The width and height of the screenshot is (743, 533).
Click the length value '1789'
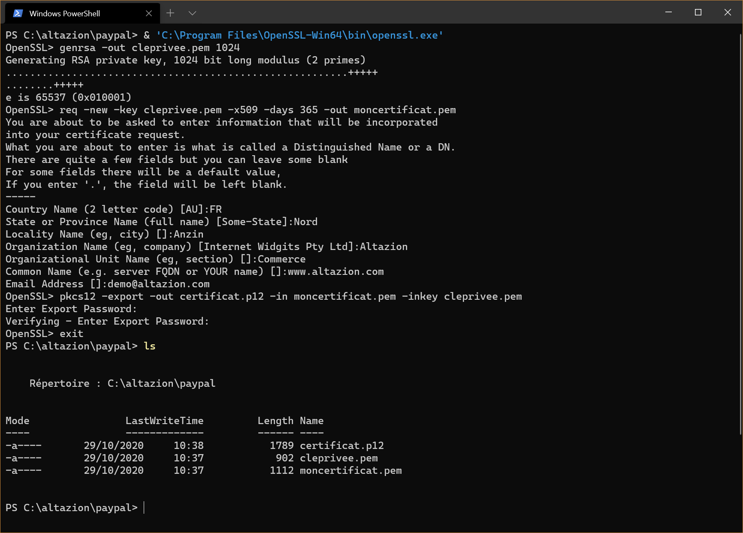(x=282, y=446)
